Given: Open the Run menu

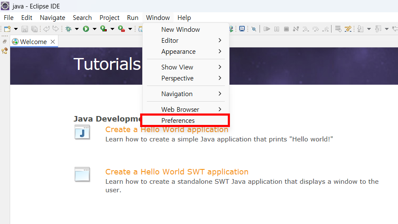Looking at the screenshot, I should click(x=133, y=18).
